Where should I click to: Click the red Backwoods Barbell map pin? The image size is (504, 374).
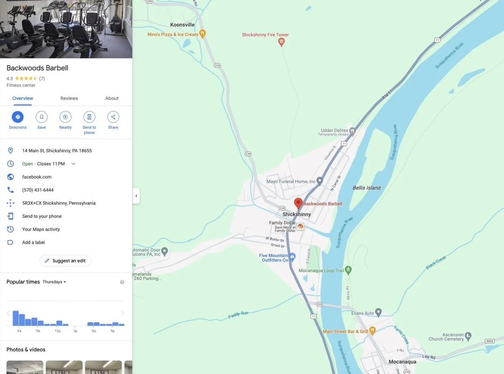click(x=298, y=203)
